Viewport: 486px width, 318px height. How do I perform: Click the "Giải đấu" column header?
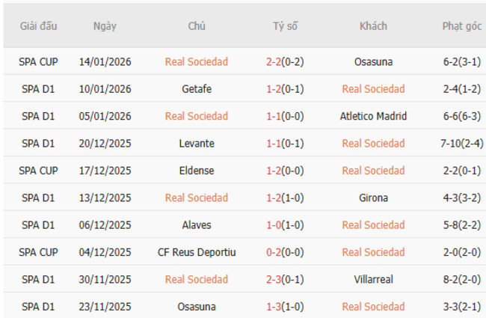point(39,25)
